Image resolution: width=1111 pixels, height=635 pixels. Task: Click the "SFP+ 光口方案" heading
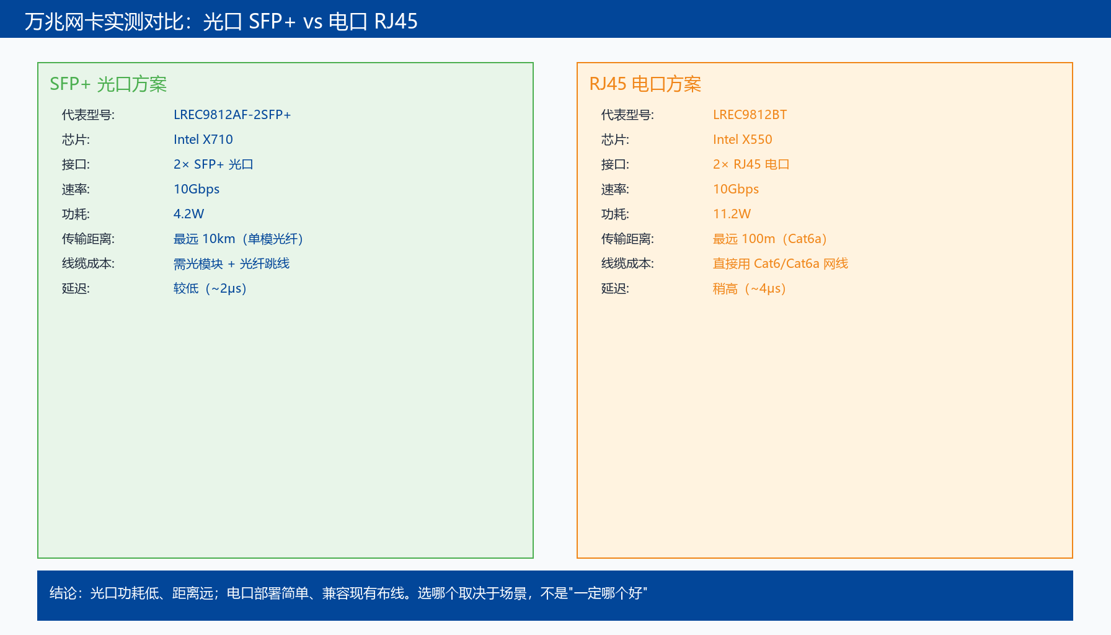click(x=108, y=84)
